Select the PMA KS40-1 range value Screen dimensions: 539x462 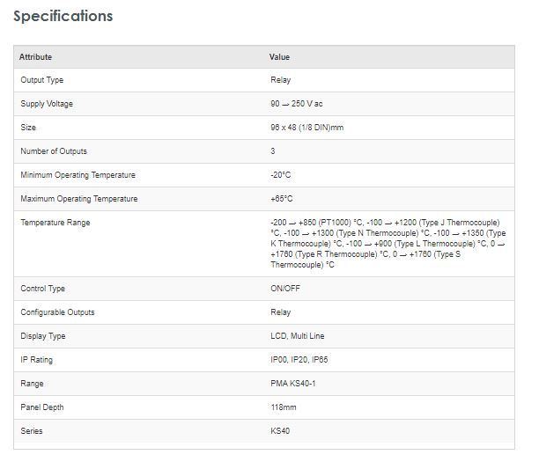(x=292, y=384)
